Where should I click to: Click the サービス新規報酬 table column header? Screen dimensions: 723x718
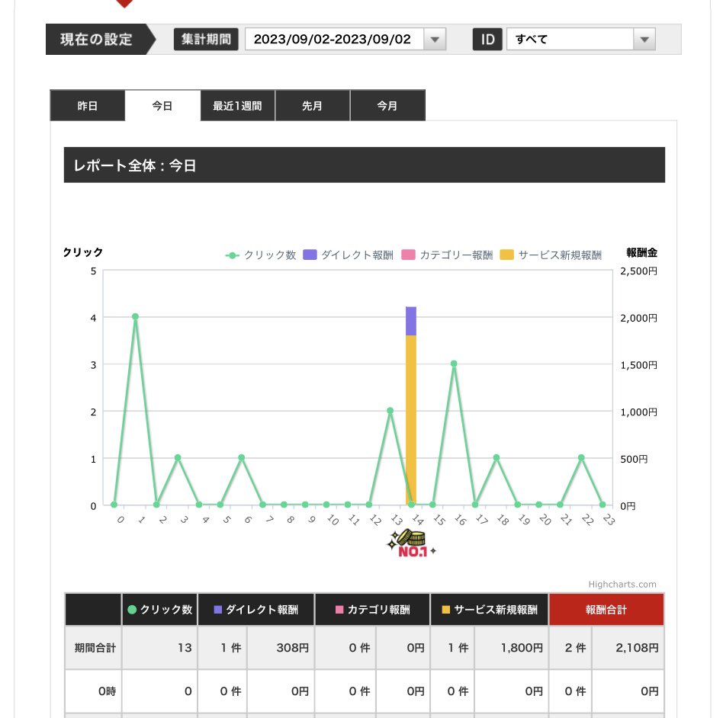pos(489,609)
